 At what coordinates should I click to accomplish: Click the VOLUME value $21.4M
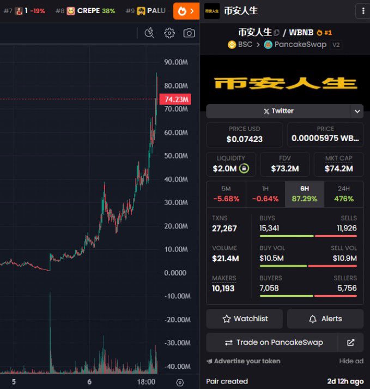click(225, 259)
